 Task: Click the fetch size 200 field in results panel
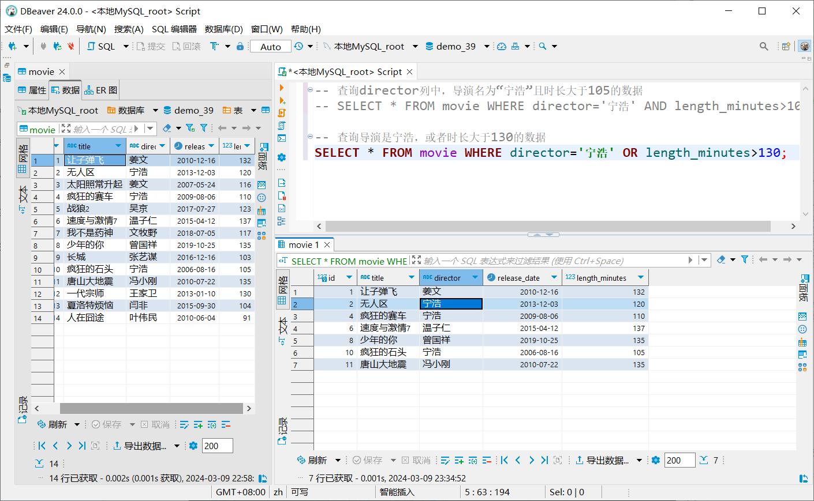(679, 460)
